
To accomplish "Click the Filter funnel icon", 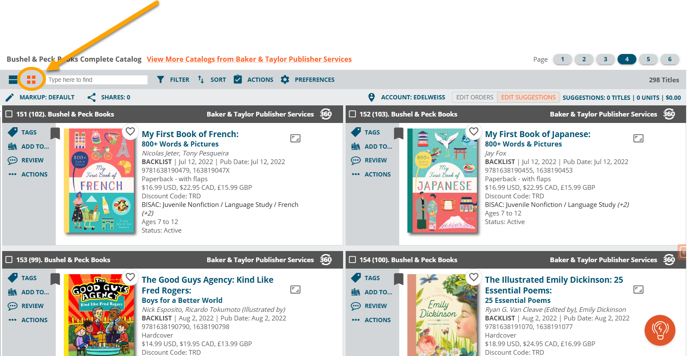I will tap(160, 80).
